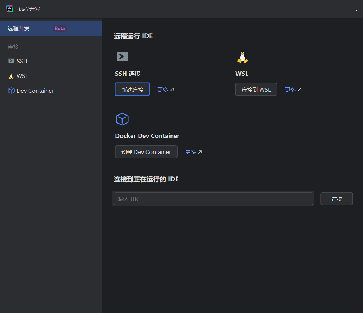Open the 更多 link next to 创建 Dev Container
The height and width of the screenshot is (313, 363).
click(x=194, y=152)
